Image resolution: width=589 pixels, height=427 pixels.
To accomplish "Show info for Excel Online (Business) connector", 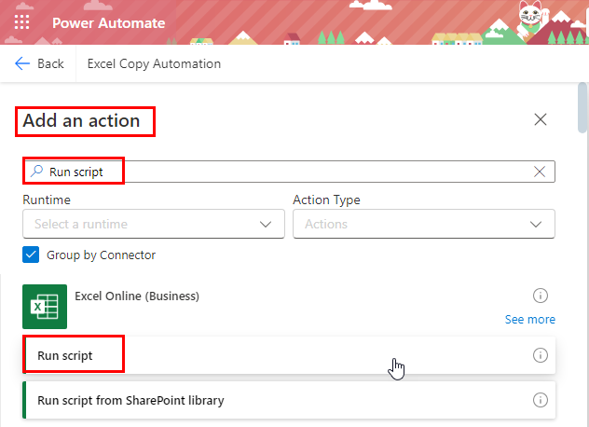I will tap(541, 296).
